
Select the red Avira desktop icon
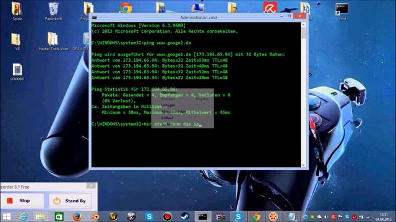tap(270, 7)
